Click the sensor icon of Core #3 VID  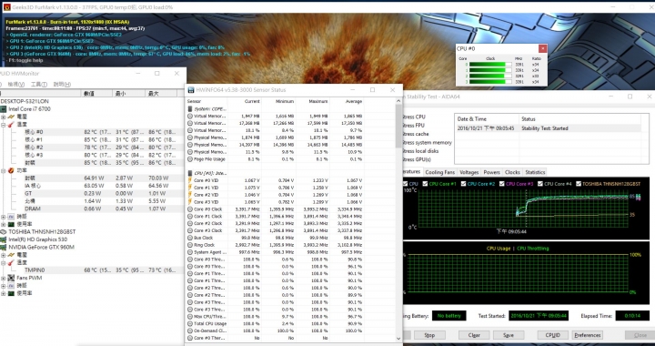tap(190, 202)
